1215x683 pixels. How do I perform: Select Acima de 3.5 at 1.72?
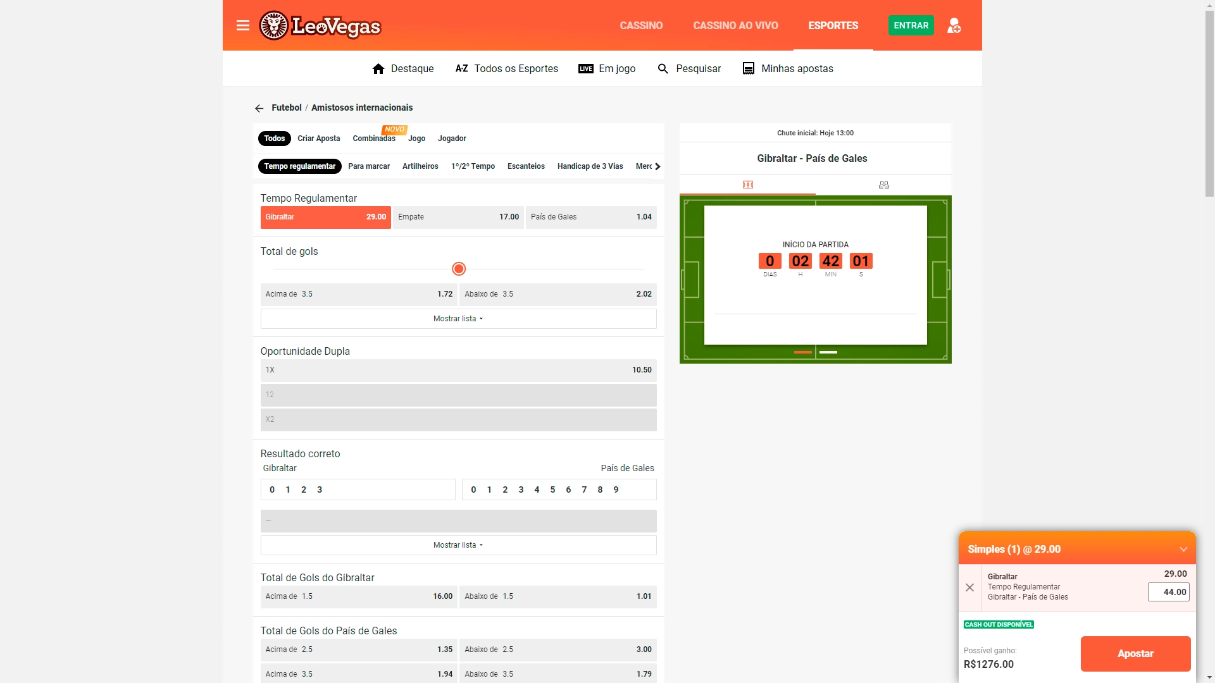point(359,294)
